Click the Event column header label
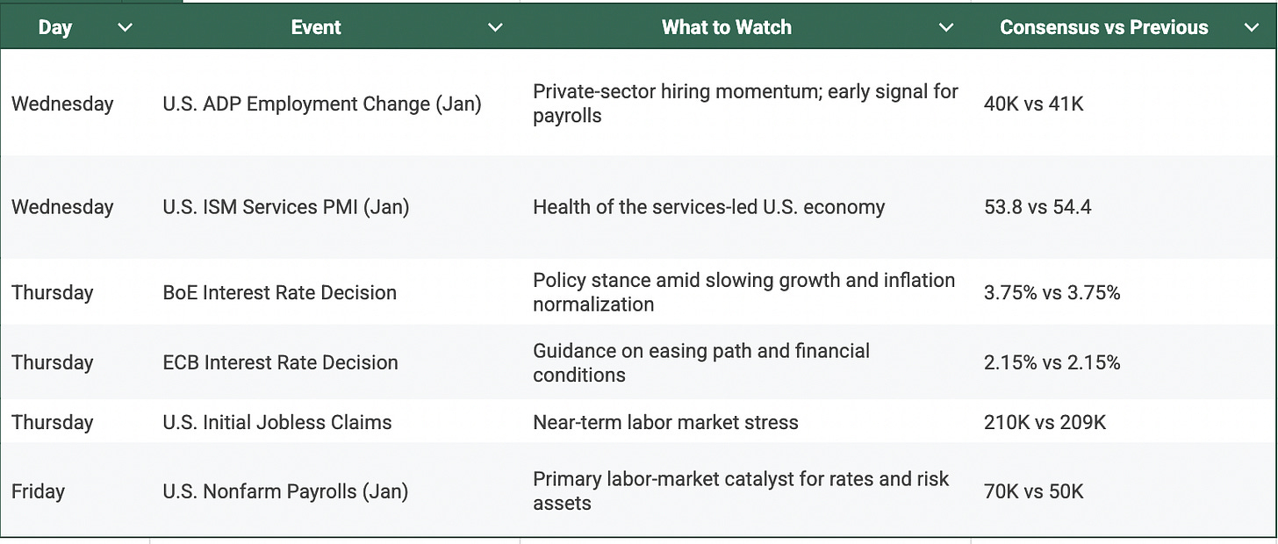Screen dimensions: 1278x544 coord(316,28)
